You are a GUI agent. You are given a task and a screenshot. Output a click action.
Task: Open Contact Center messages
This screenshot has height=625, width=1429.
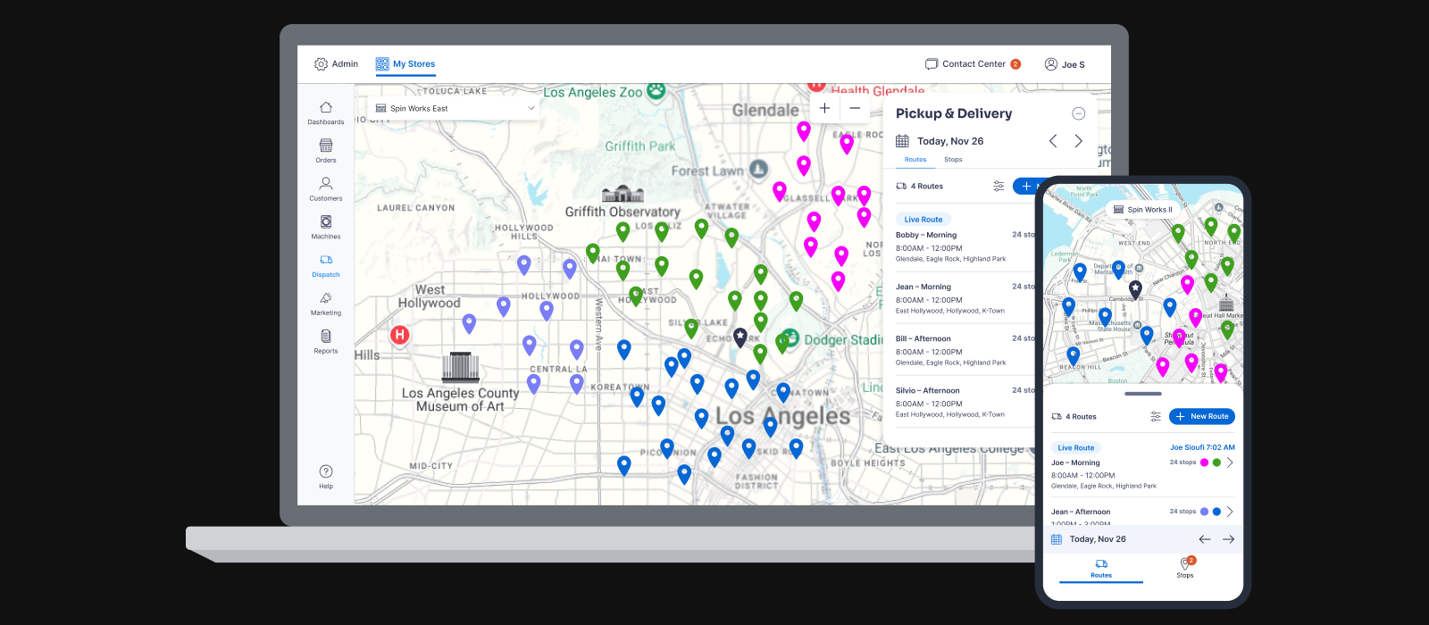973,64
